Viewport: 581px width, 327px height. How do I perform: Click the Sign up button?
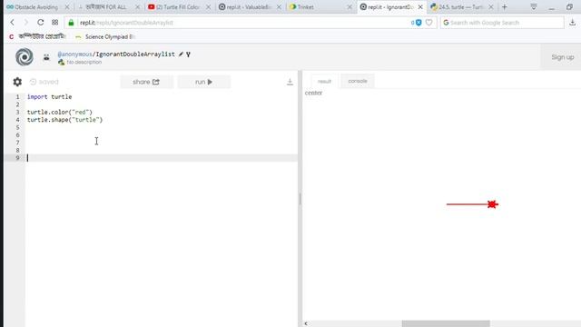[562, 57]
